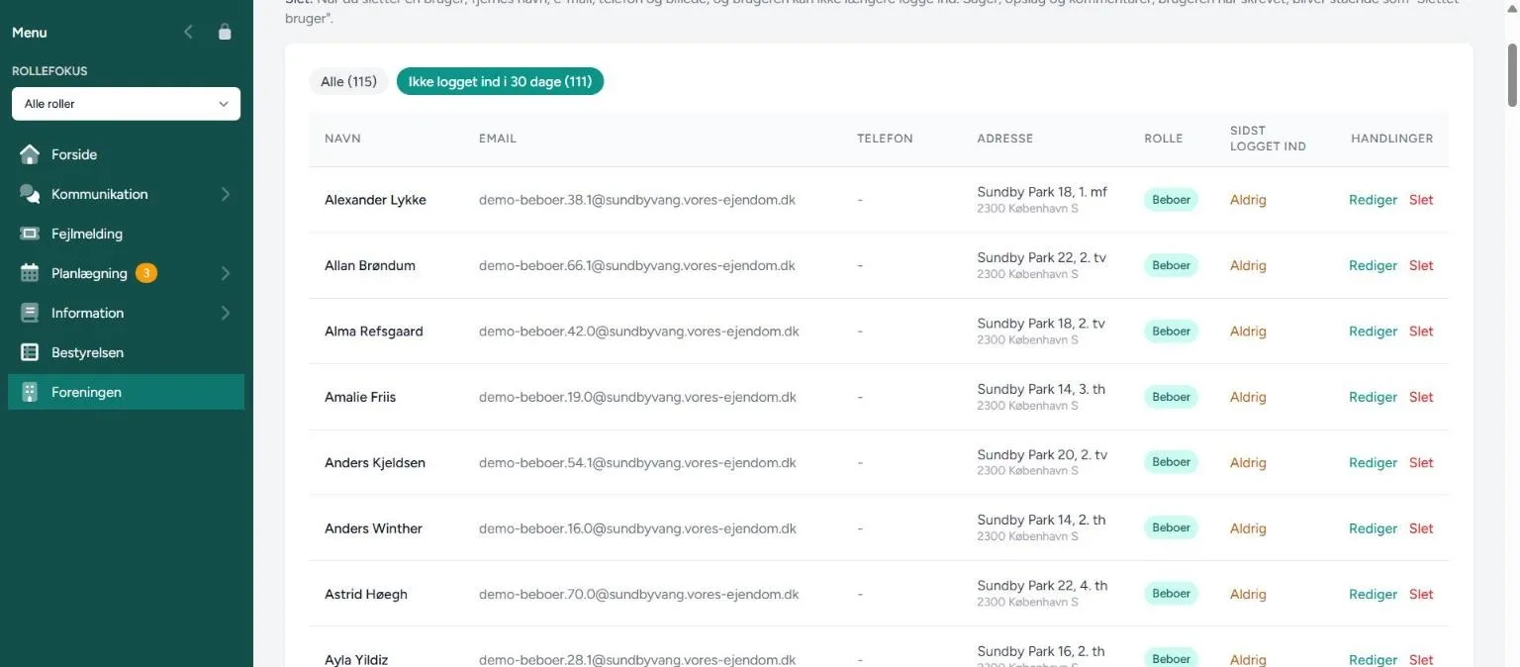Click the Foreningen building icon

coord(30,392)
